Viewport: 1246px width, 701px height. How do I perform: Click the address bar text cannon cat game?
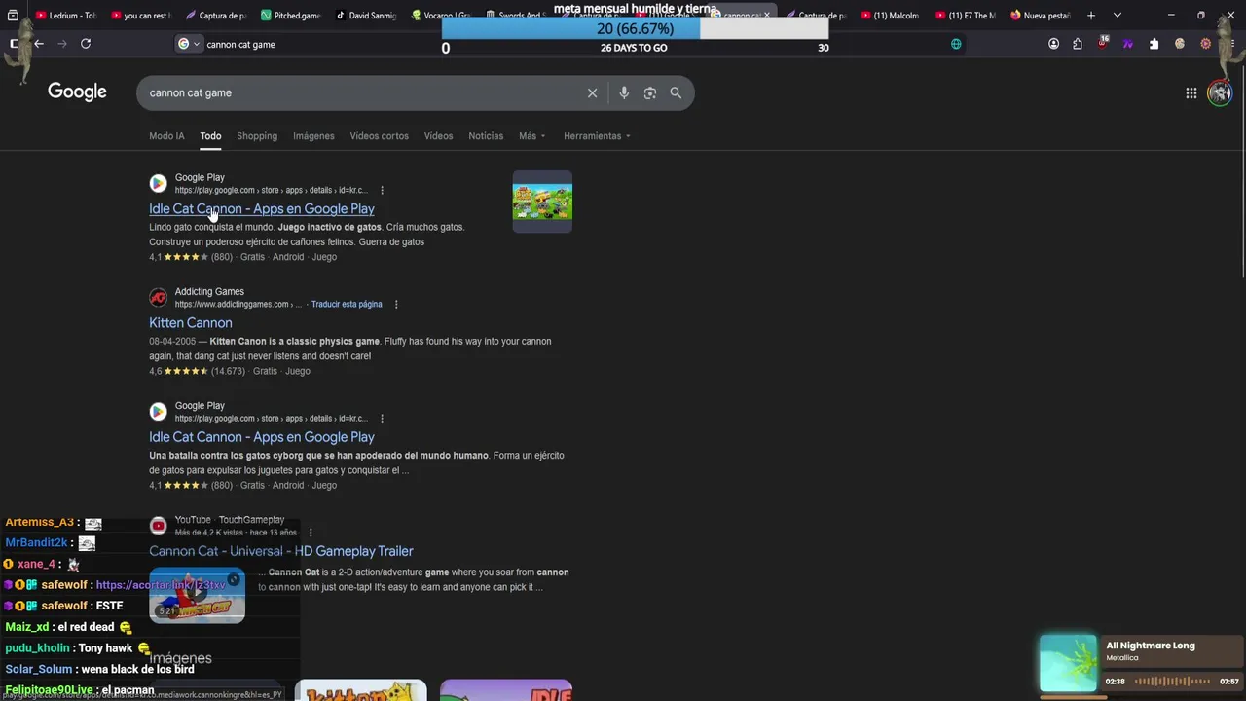point(240,44)
